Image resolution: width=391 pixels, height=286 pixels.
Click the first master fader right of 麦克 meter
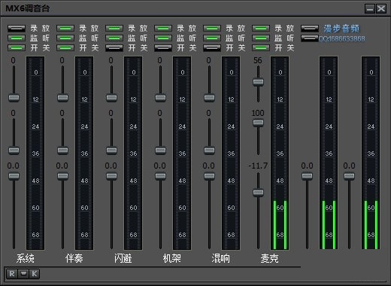pos(307,176)
